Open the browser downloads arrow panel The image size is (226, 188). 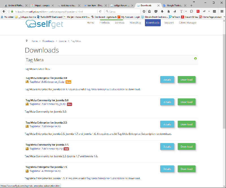tap(162, 11)
